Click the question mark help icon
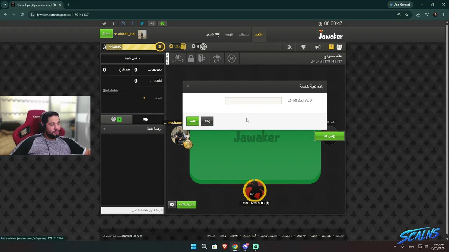 point(113,23)
